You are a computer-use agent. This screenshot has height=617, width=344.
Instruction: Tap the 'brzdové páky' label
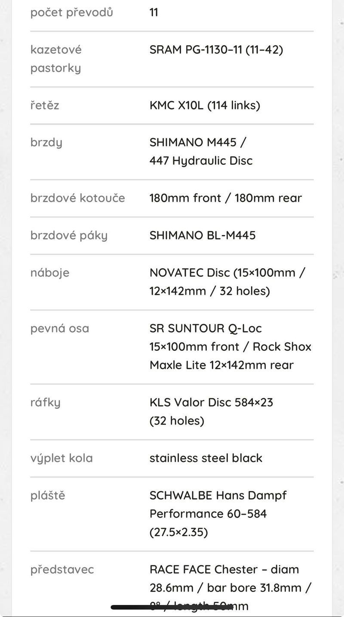coord(69,235)
